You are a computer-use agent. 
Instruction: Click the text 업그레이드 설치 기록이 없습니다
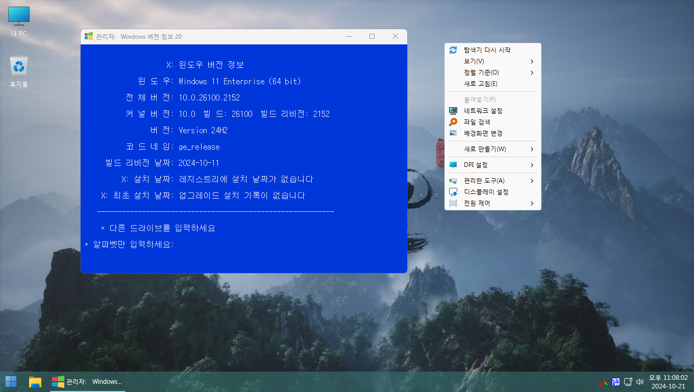pos(242,195)
